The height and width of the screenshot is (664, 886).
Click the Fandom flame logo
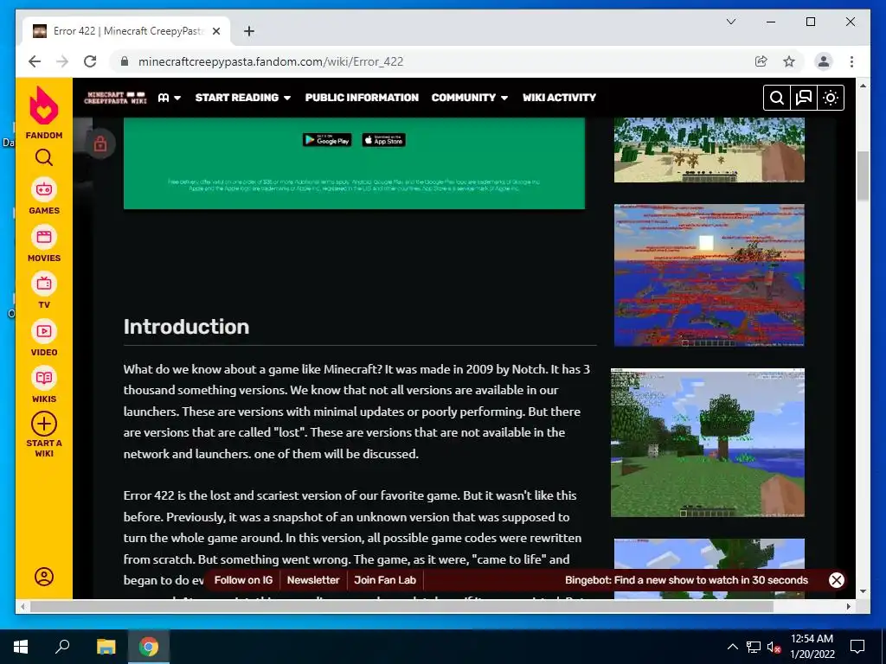43,105
